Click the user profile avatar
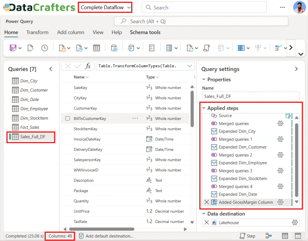 pos(299,7)
